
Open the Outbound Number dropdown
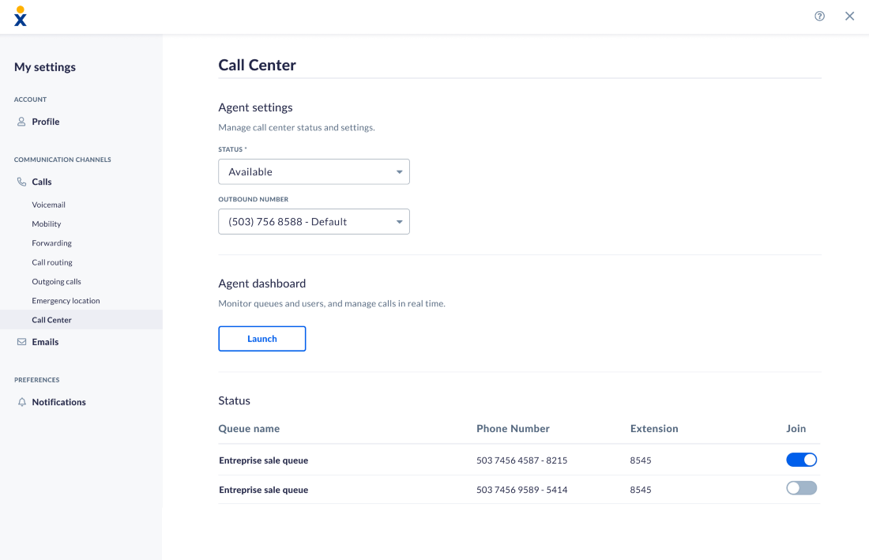[314, 222]
